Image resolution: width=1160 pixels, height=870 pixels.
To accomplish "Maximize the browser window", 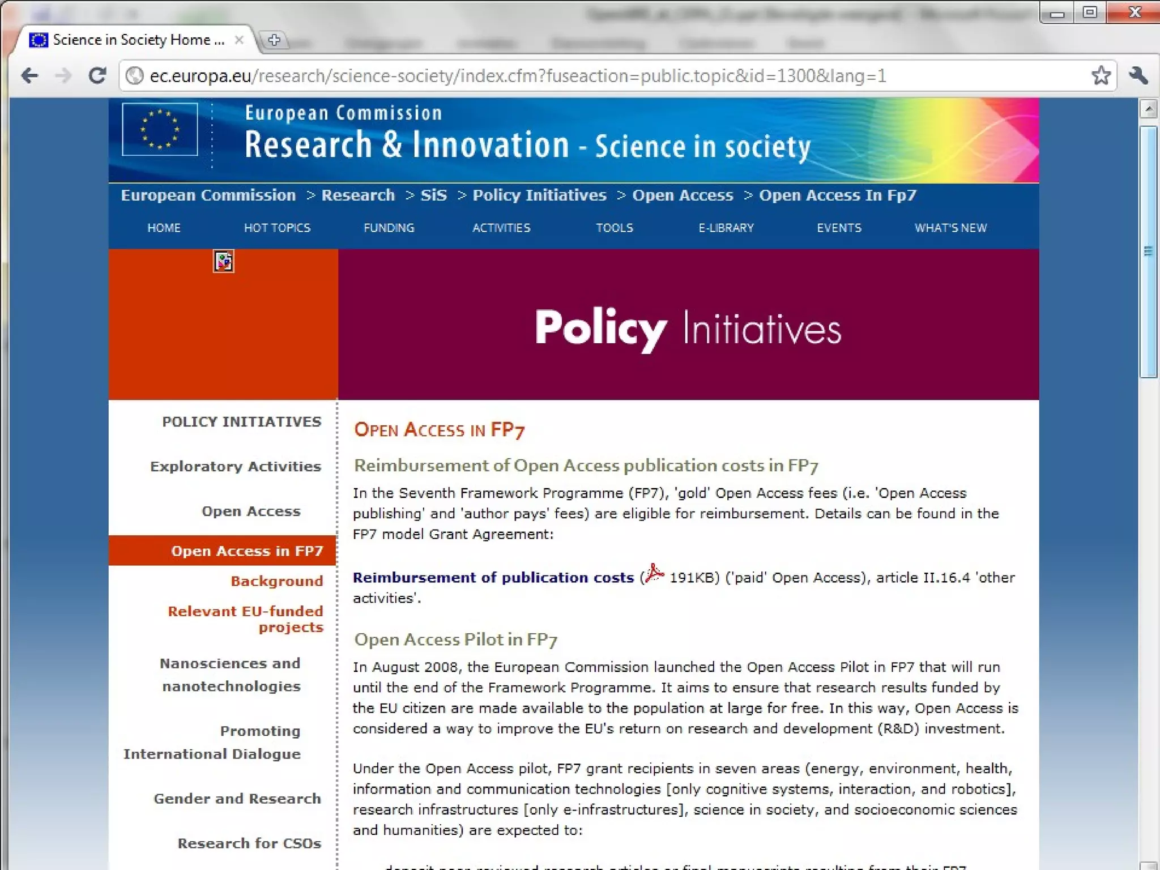I will (1090, 12).
